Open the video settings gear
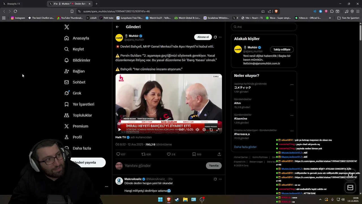This screenshot has height=204, width=362. pos(204,129)
